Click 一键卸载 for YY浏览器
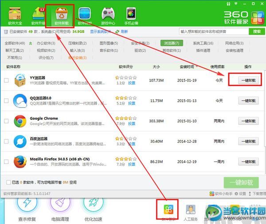Image resolution: width=266 pixels, height=224 pixels. (x=249, y=80)
